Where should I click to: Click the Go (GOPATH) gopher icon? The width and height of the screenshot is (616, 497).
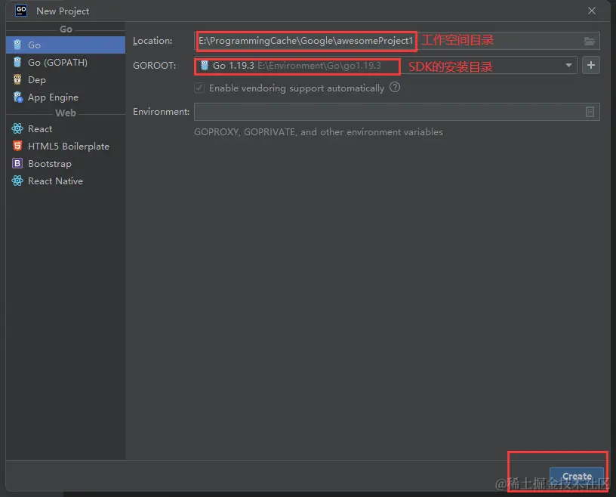pos(17,62)
